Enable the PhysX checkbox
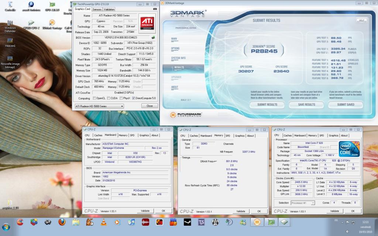Screen dimensions: 378x236 click(x=121, y=98)
